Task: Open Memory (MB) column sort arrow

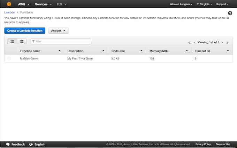Action: (x=187, y=51)
